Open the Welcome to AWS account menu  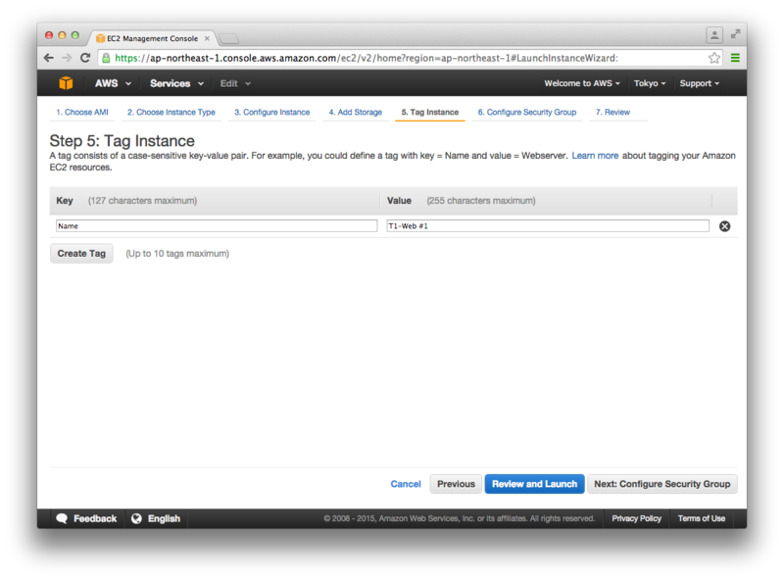point(582,83)
